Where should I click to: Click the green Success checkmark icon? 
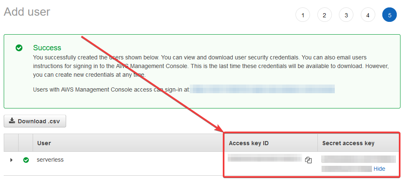(19, 48)
